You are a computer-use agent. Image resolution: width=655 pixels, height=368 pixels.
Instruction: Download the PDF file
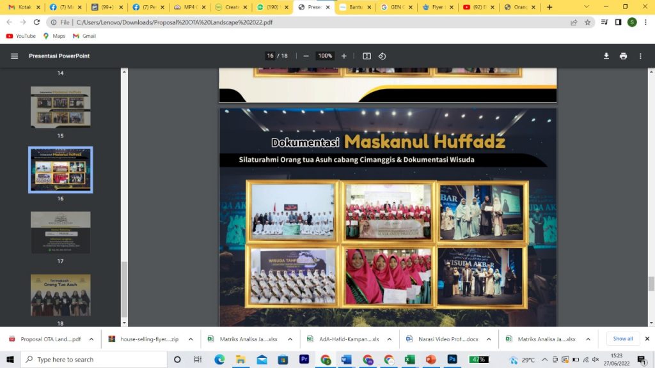(606, 56)
